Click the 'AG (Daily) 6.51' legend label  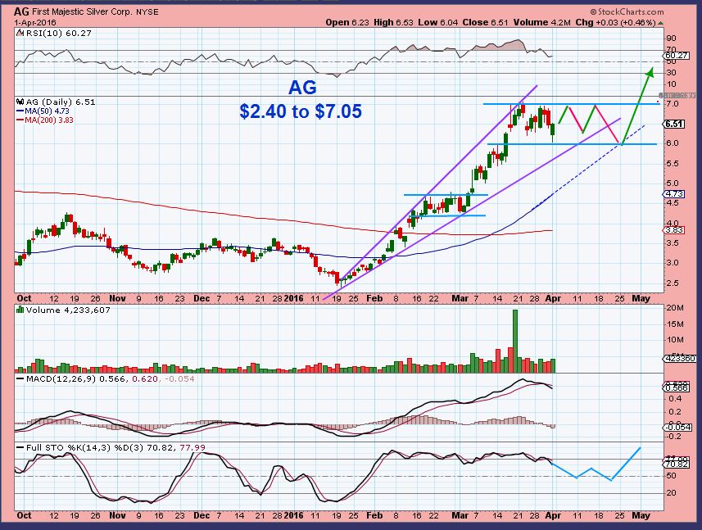[61, 102]
